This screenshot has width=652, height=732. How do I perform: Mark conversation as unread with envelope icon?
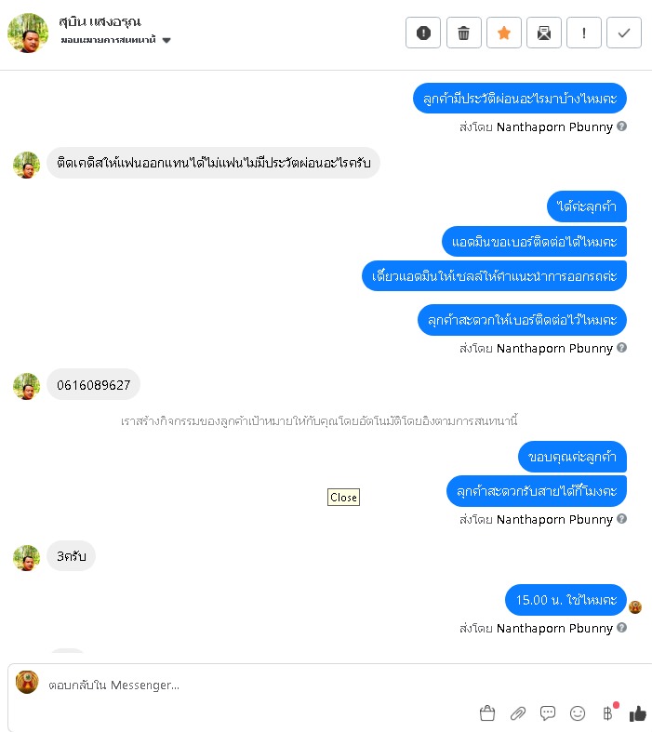(544, 33)
